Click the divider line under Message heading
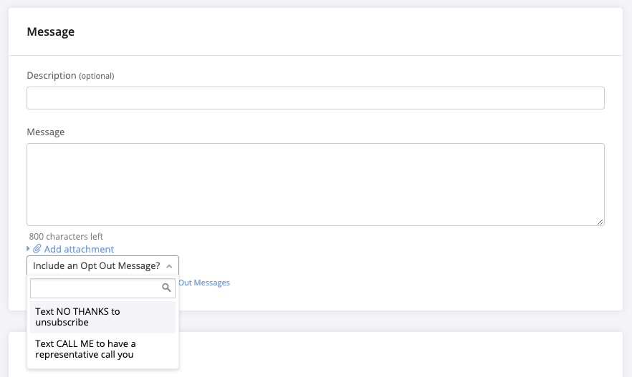The width and height of the screenshot is (632, 377). click(x=315, y=55)
